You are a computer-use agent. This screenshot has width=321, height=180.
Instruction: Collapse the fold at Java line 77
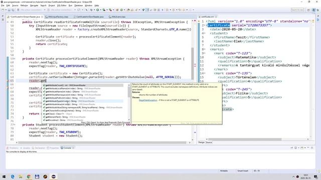(x=15, y=124)
